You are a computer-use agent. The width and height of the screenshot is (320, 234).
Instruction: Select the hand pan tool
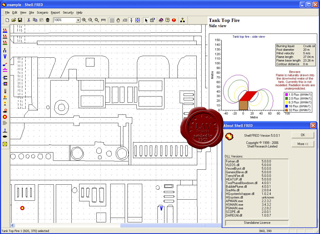[x=118, y=20]
